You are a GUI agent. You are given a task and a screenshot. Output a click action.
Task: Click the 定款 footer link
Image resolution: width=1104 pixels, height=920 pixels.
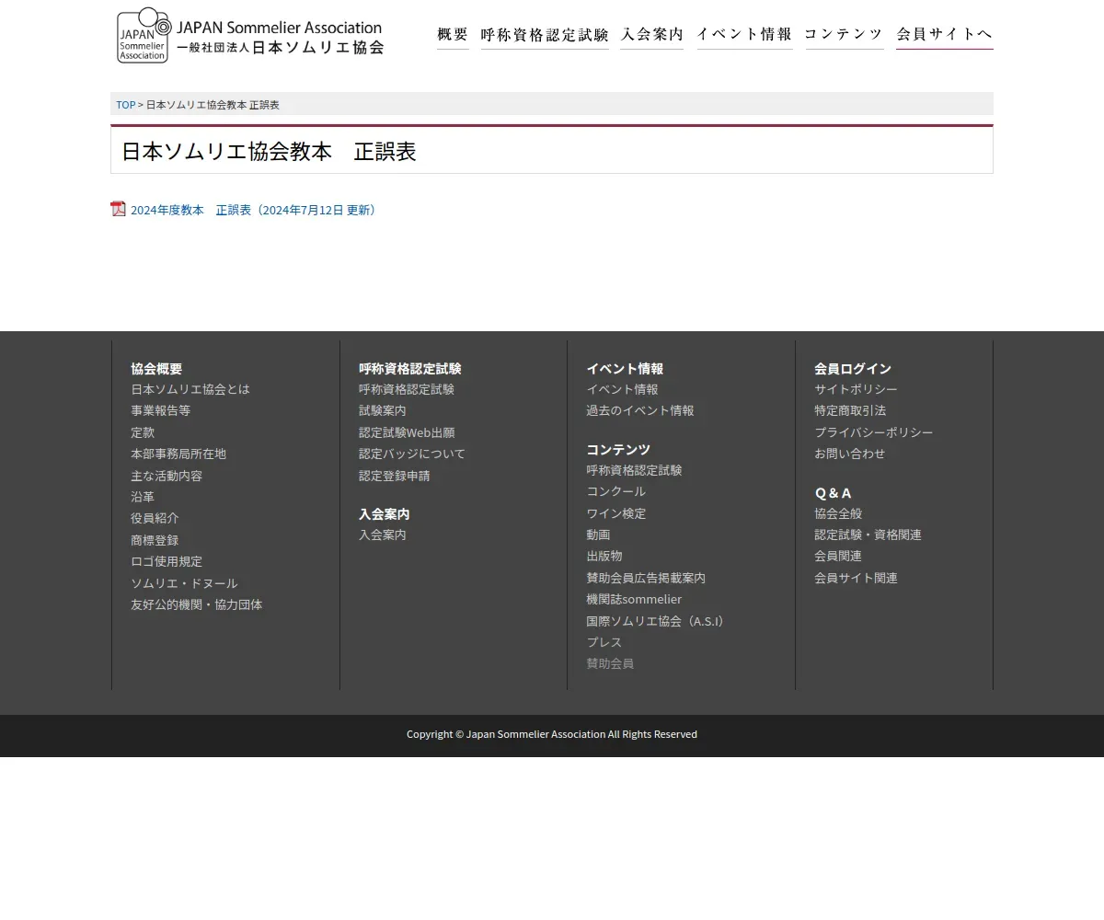coord(143,432)
